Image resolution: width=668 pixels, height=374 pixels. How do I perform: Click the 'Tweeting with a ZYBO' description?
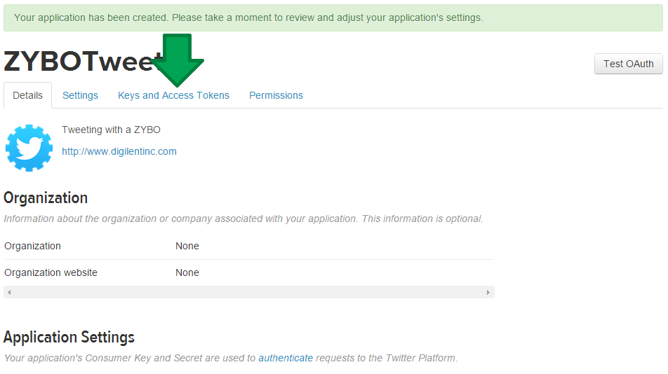[x=111, y=130]
